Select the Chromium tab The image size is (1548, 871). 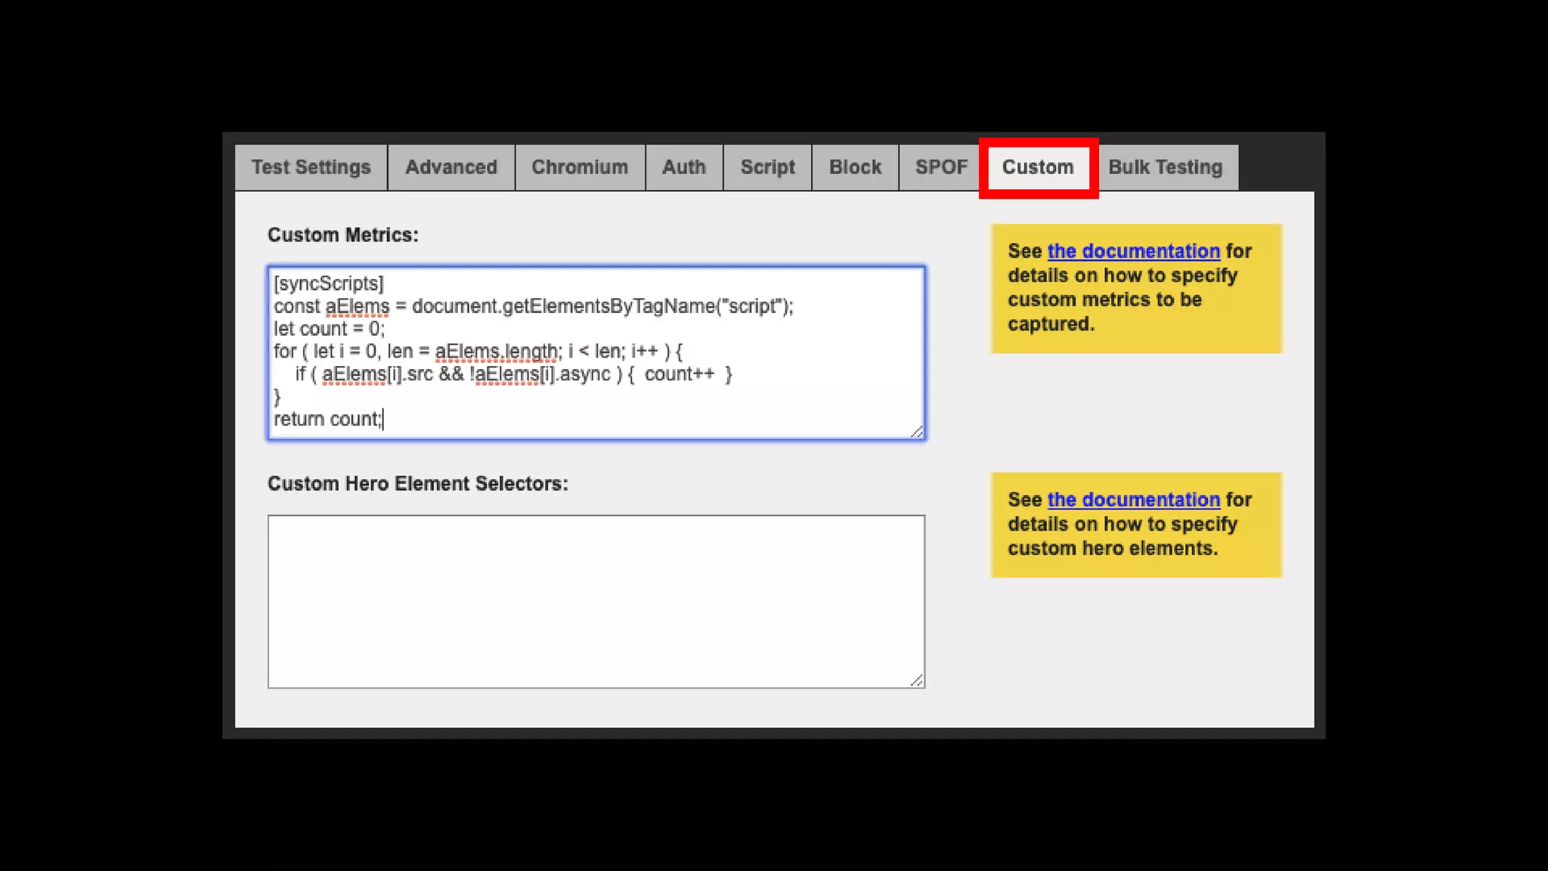(579, 167)
